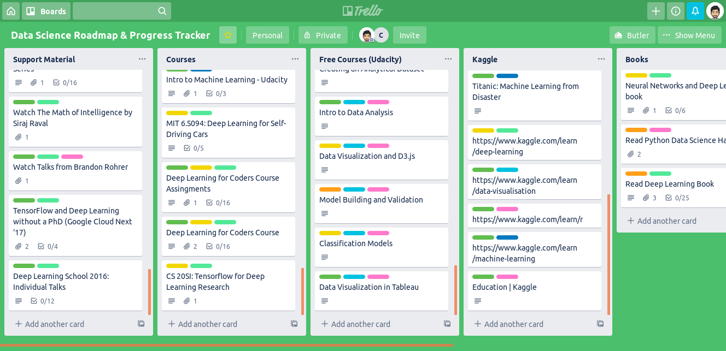Click the card template icon in Kaggle list
Screen dimensions: 726x351
(x=600, y=324)
